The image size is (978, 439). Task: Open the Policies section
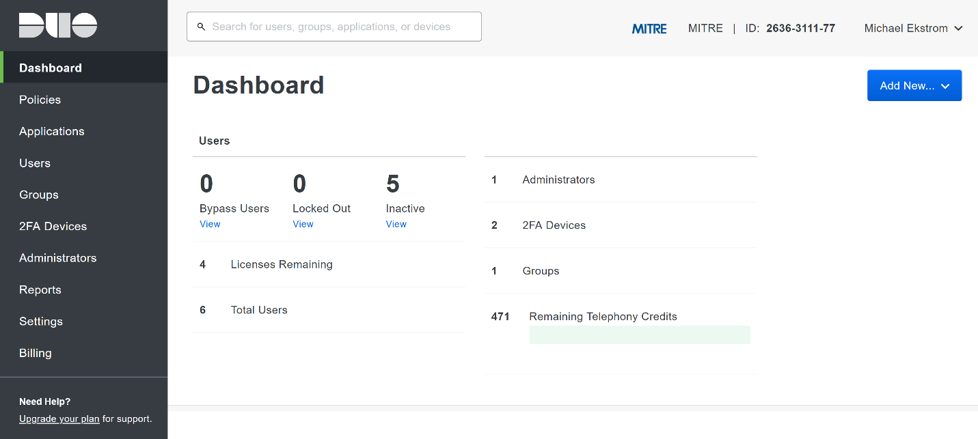[x=40, y=99]
